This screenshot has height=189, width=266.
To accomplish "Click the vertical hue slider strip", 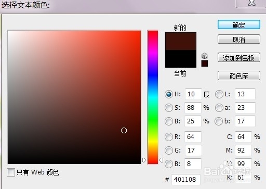I will tap(153, 97).
